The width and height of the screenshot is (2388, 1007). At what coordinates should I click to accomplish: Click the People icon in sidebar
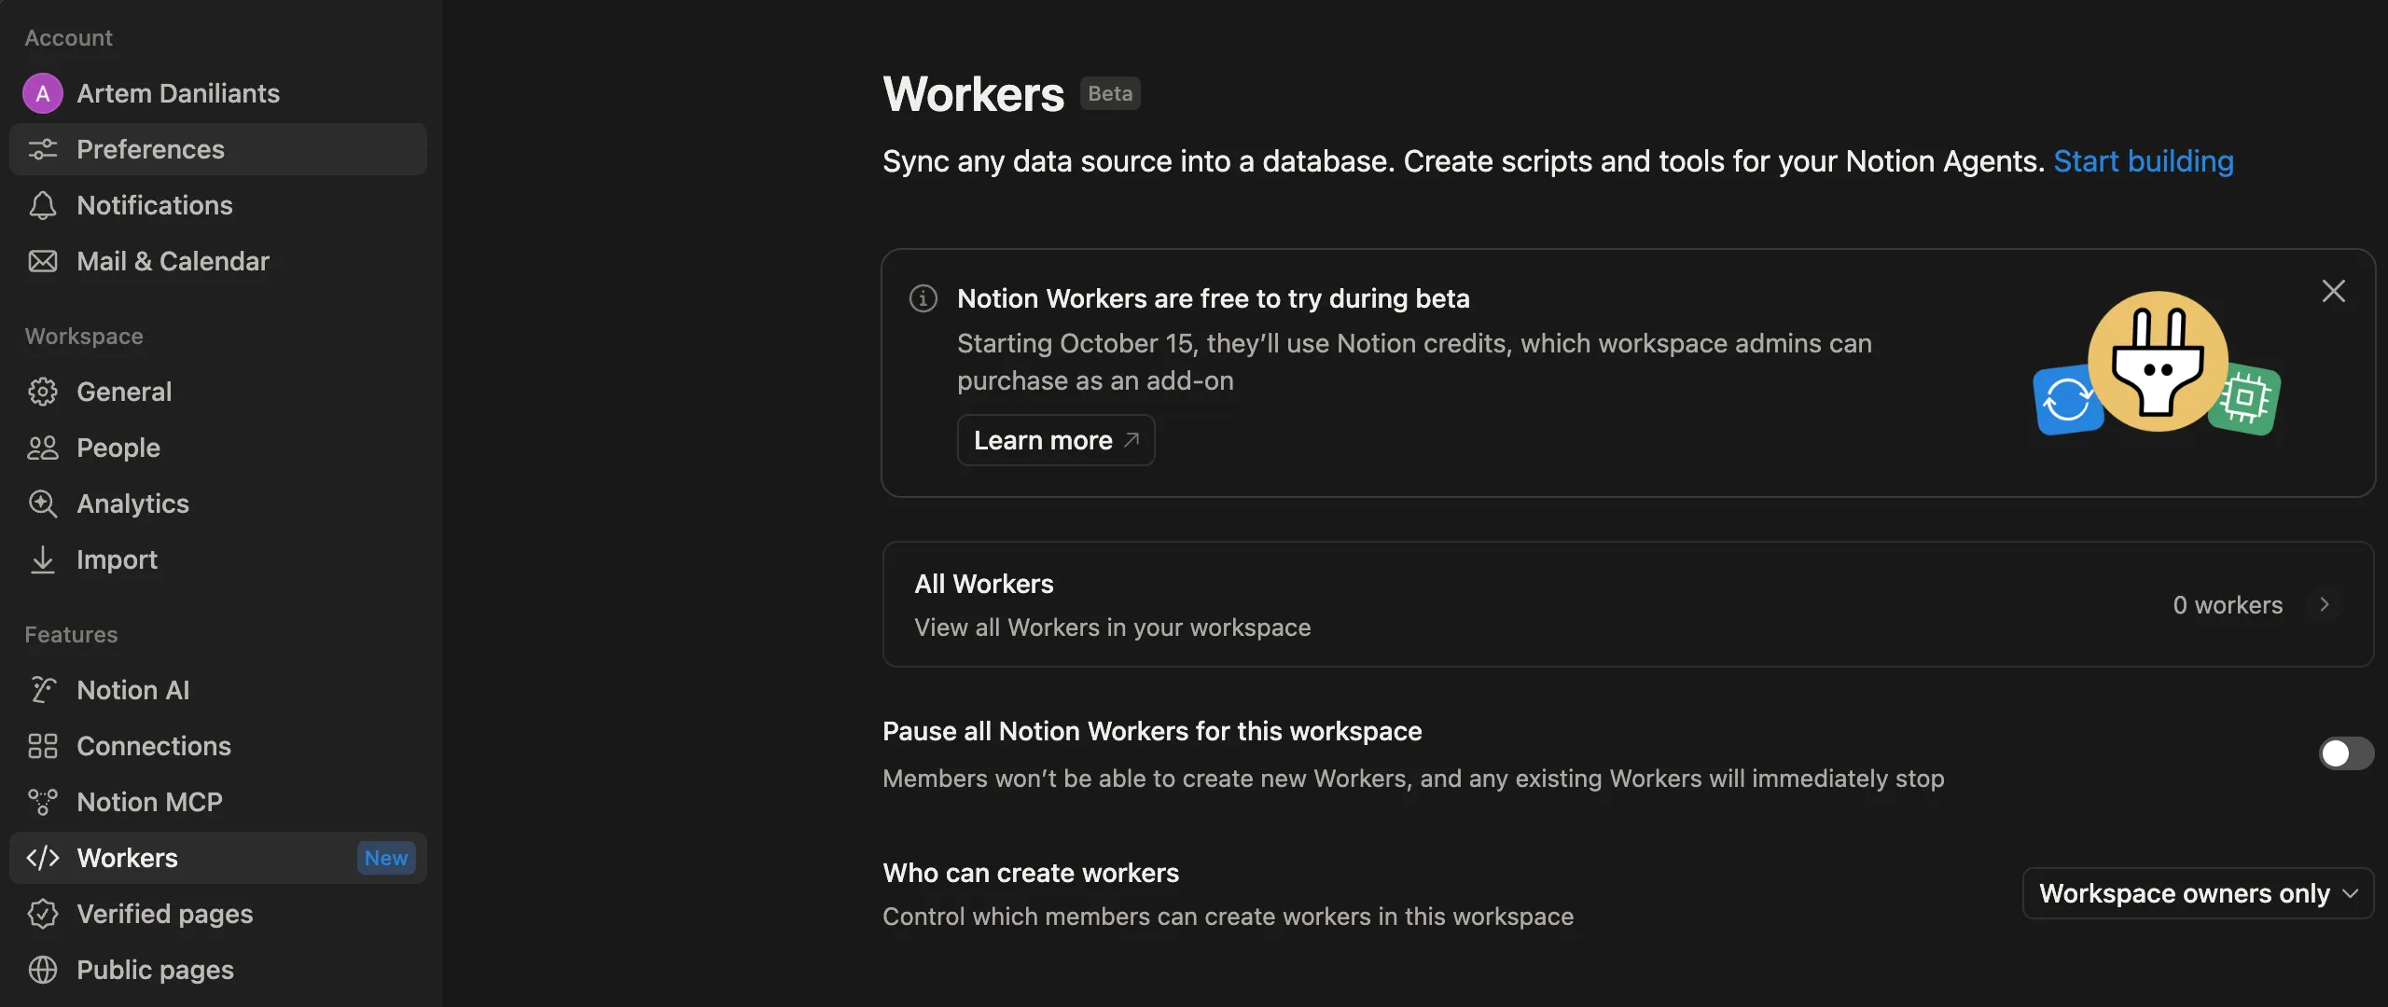(x=43, y=448)
